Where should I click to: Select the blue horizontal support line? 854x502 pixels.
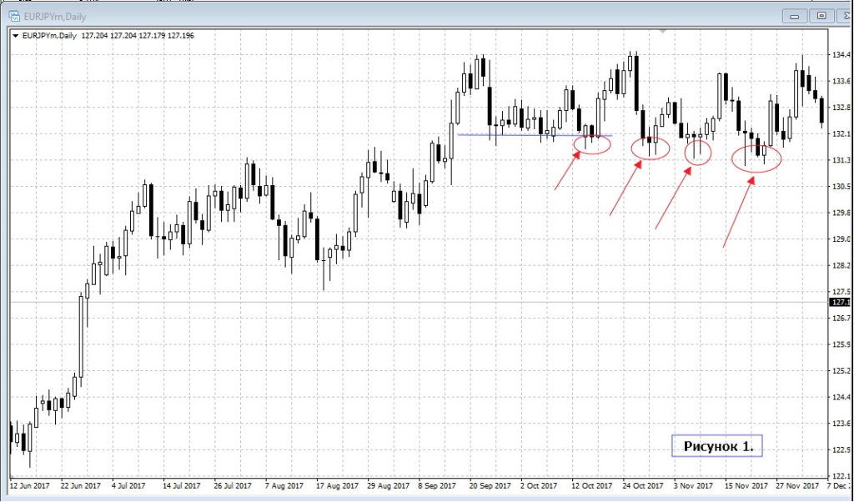pyautogui.click(x=517, y=135)
